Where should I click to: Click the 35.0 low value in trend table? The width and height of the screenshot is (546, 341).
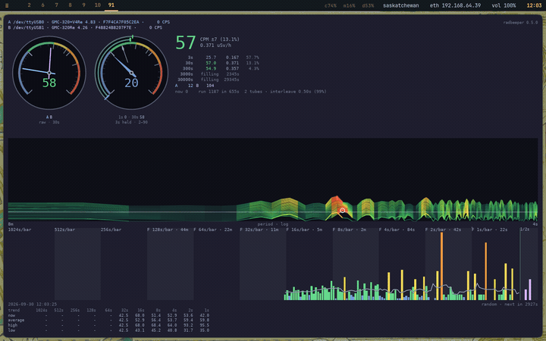click(x=205, y=330)
